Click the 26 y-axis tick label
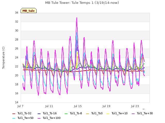This screenshot has height=123, width=165. pyautogui.click(x=16, y=48)
